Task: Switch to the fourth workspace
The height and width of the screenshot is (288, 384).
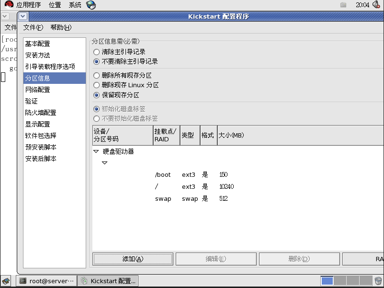Action: pos(366,281)
